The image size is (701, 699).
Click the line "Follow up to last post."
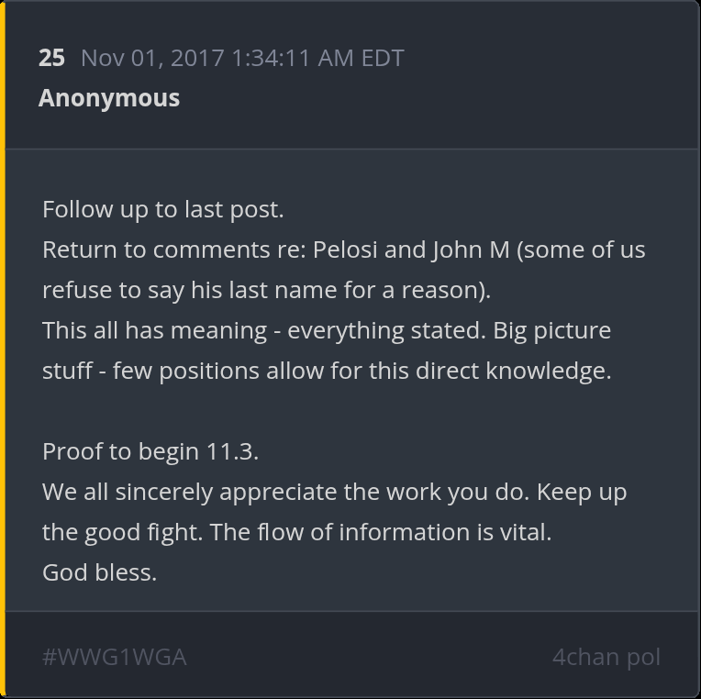pos(163,209)
